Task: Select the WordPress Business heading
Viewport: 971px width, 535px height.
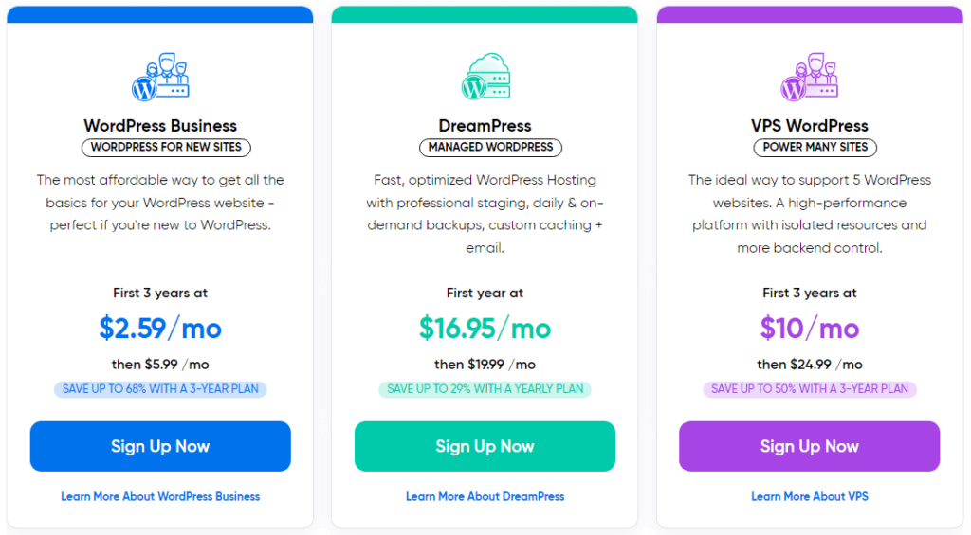Action: [x=160, y=126]
